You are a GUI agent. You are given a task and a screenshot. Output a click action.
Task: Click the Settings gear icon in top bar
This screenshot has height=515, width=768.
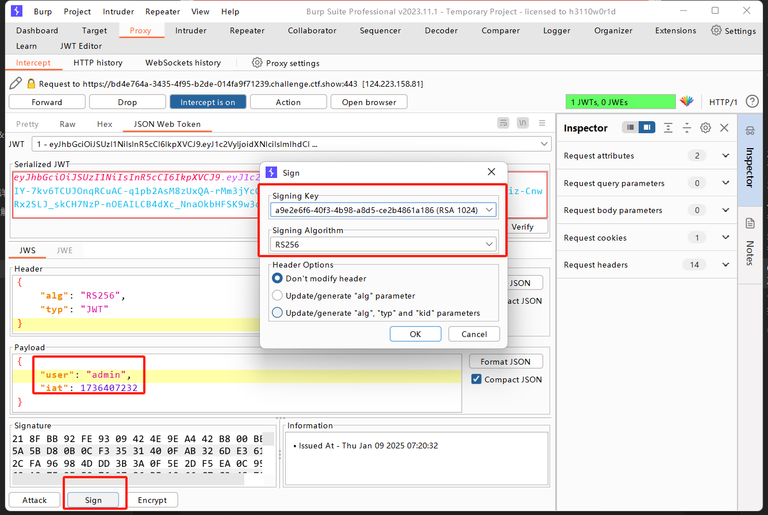click(x=716, y=30)
